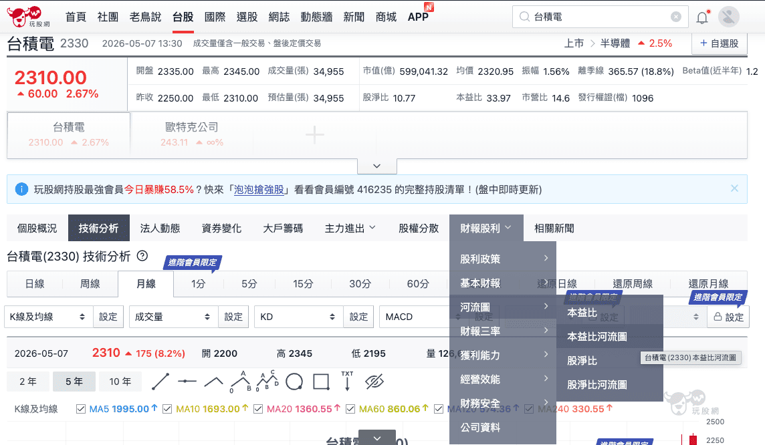Open 基本財報 menu entry
The image size is (765, 445).
click(502, 283)
